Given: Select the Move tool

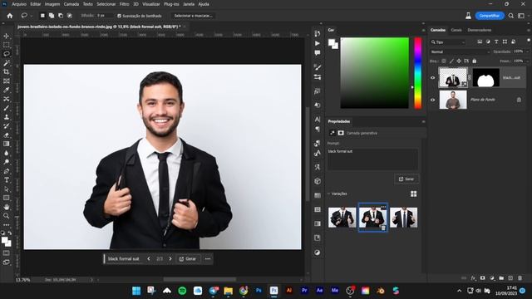Looking at the screenshot, I should [7, 36].
